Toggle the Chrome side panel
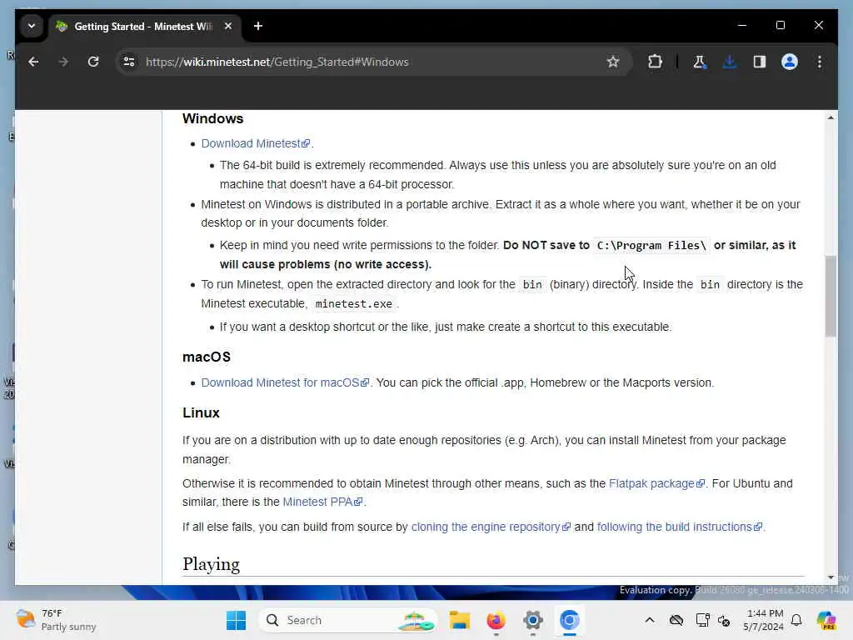This screenshot has height=640, width=853. (760, 62)
